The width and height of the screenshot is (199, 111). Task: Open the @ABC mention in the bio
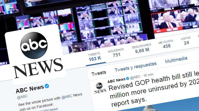click(x=67, y=96)
